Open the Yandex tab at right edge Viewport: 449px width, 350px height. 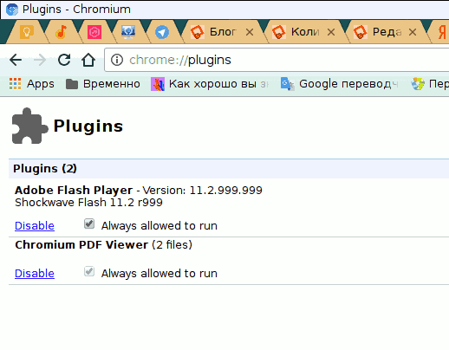pos(441,32)
